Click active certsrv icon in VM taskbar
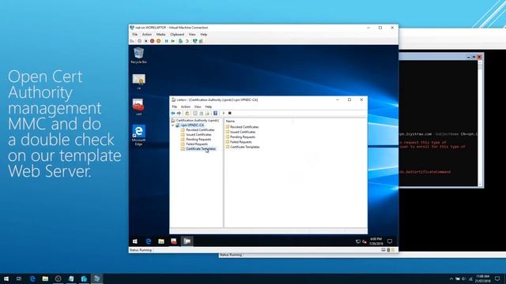Viewport: 506px width, 284px height. click(187, 241)
